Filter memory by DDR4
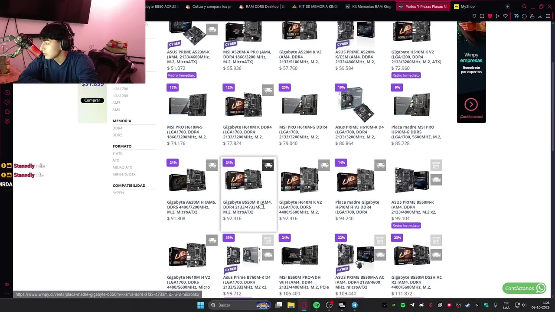 click(x=118, y=128)
